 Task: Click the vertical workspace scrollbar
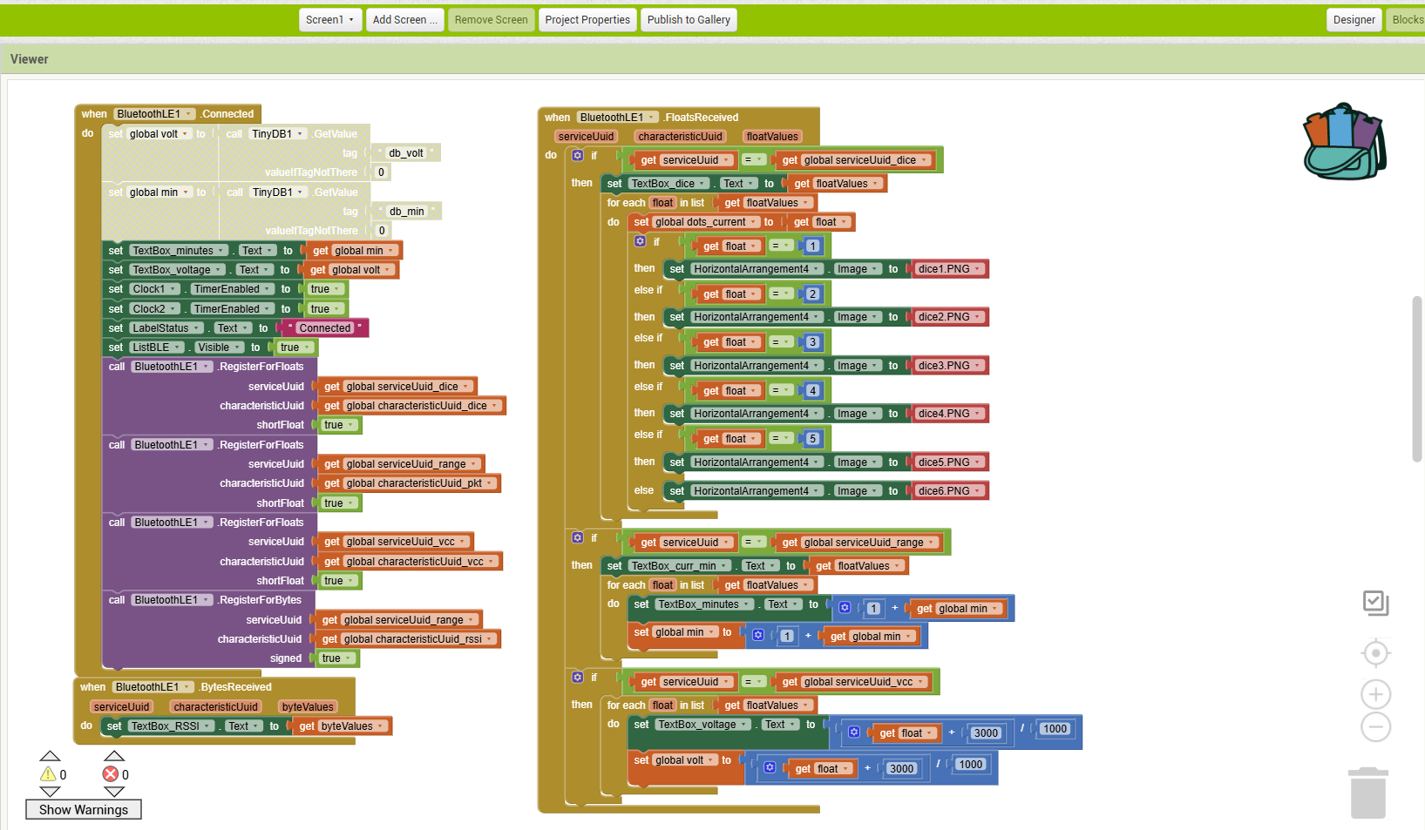1417,379
